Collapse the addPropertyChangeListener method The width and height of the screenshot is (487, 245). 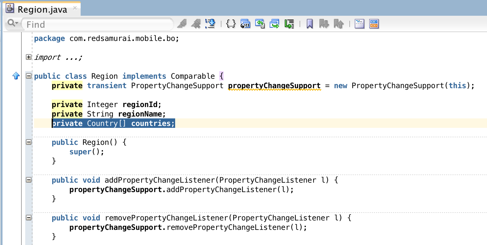[x=29, y=180]
